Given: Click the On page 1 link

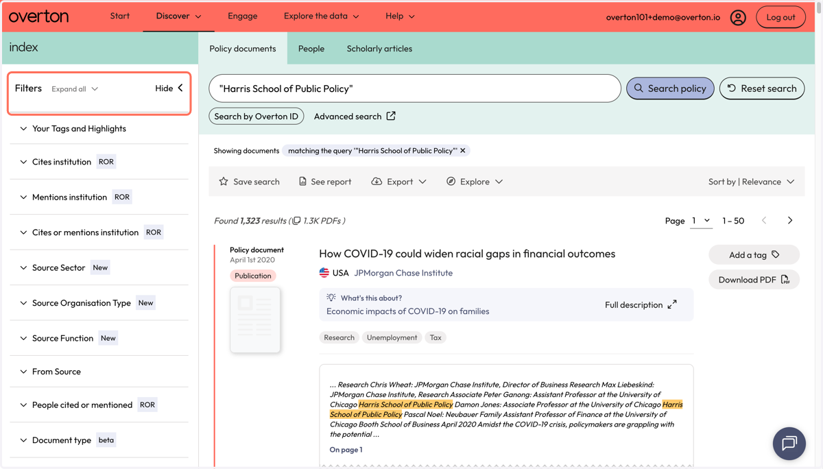Looking at the screenshot, I should click(x=346, y=450).
